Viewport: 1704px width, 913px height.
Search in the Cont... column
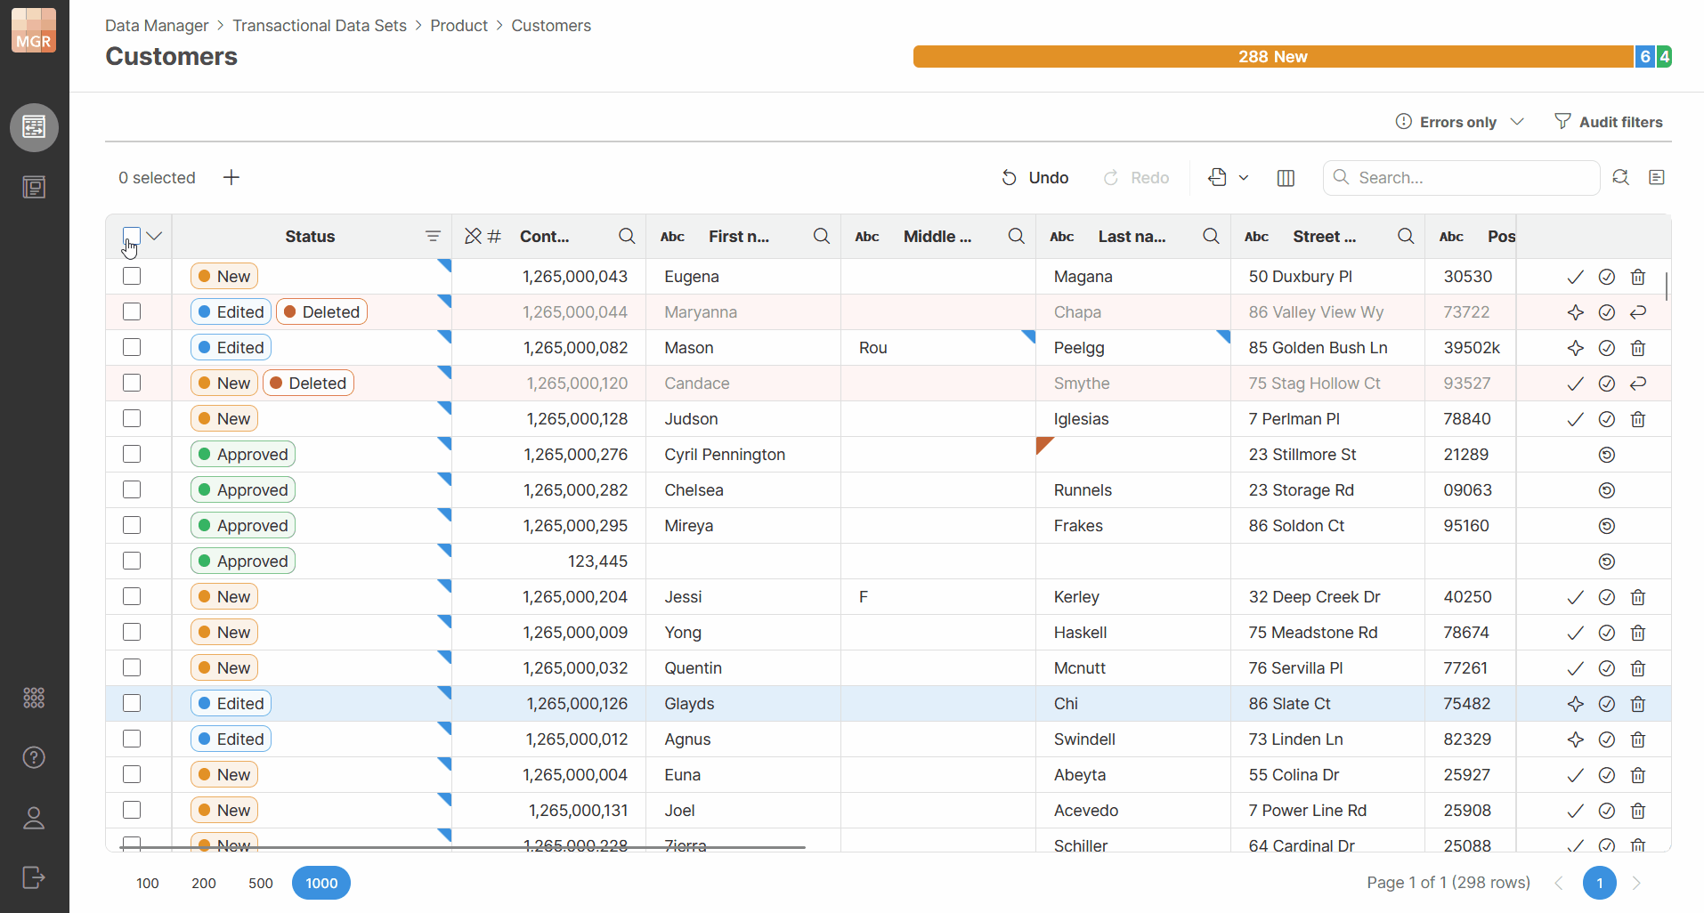click(627, 236)
